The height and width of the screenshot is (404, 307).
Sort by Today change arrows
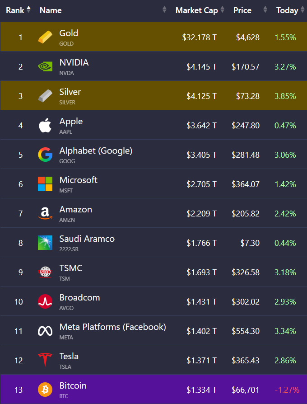click(302, 9)
